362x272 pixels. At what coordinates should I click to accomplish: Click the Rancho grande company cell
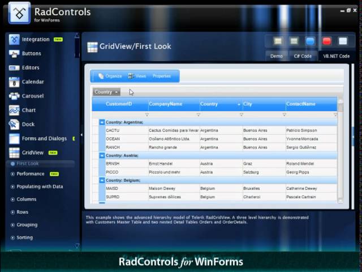[x=174, y=147]
